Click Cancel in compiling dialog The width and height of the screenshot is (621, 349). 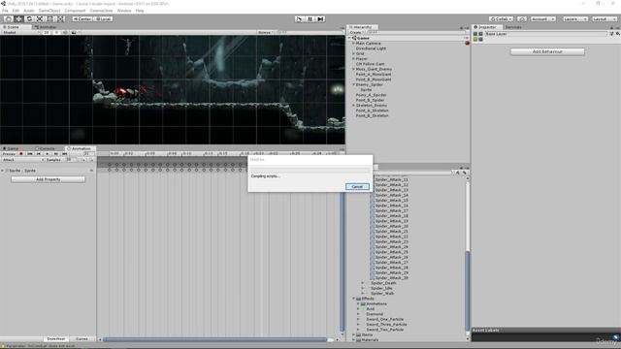point(357,186)
